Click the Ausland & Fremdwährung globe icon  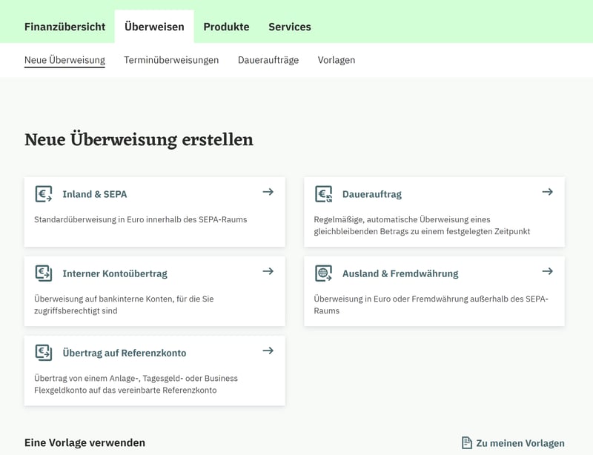pos(323,273)
